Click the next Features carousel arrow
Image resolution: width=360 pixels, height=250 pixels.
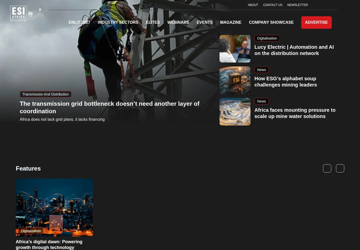340,168
